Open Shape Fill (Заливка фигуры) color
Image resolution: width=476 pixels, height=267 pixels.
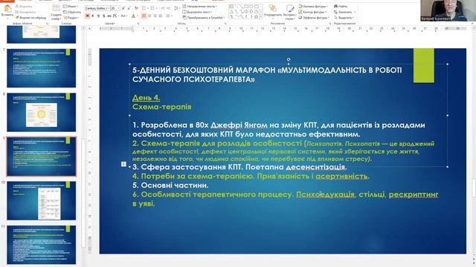[x=312, y=7]
